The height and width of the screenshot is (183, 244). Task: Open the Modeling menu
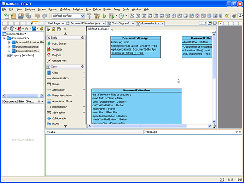coord(65,10)
